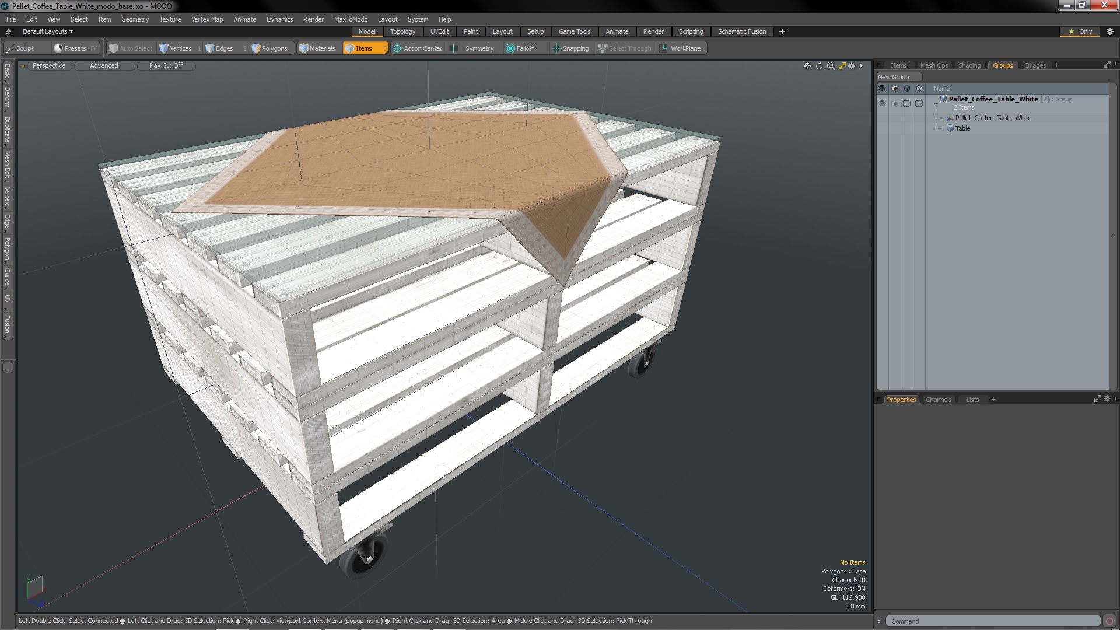Click the viewport rotate icon

pos(819,66)
